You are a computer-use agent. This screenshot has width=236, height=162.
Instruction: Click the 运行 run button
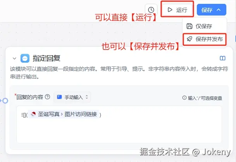177,10
